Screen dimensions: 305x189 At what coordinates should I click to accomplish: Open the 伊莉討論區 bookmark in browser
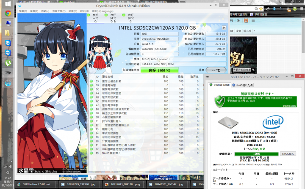coord(258,14)
